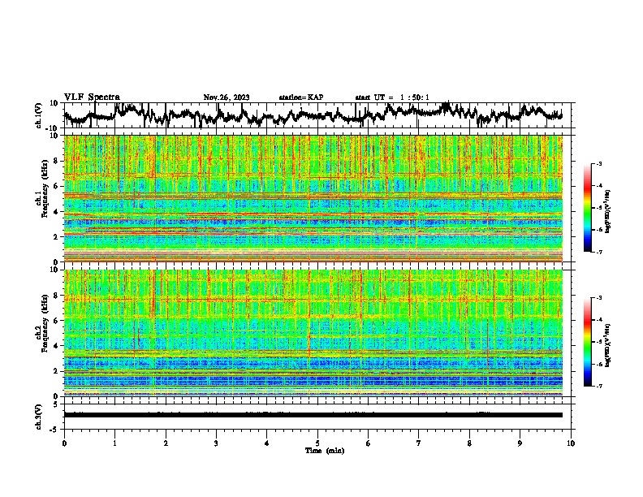Image resolution: width=643 pixels, height=497 pixels.
Task: Click ch.1 frequency axis tick "8"
Action: tap(57, 161)
